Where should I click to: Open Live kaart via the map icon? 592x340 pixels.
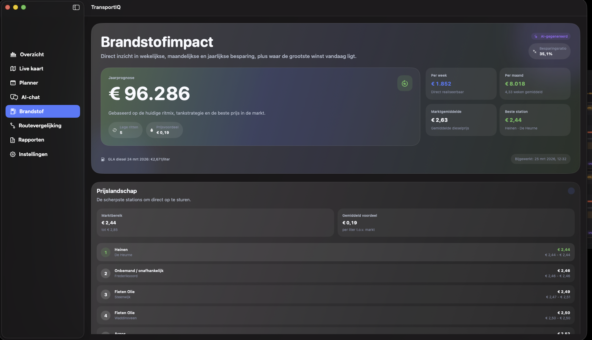13,69
